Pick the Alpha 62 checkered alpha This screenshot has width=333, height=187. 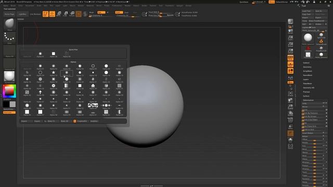tap(106, 112)
